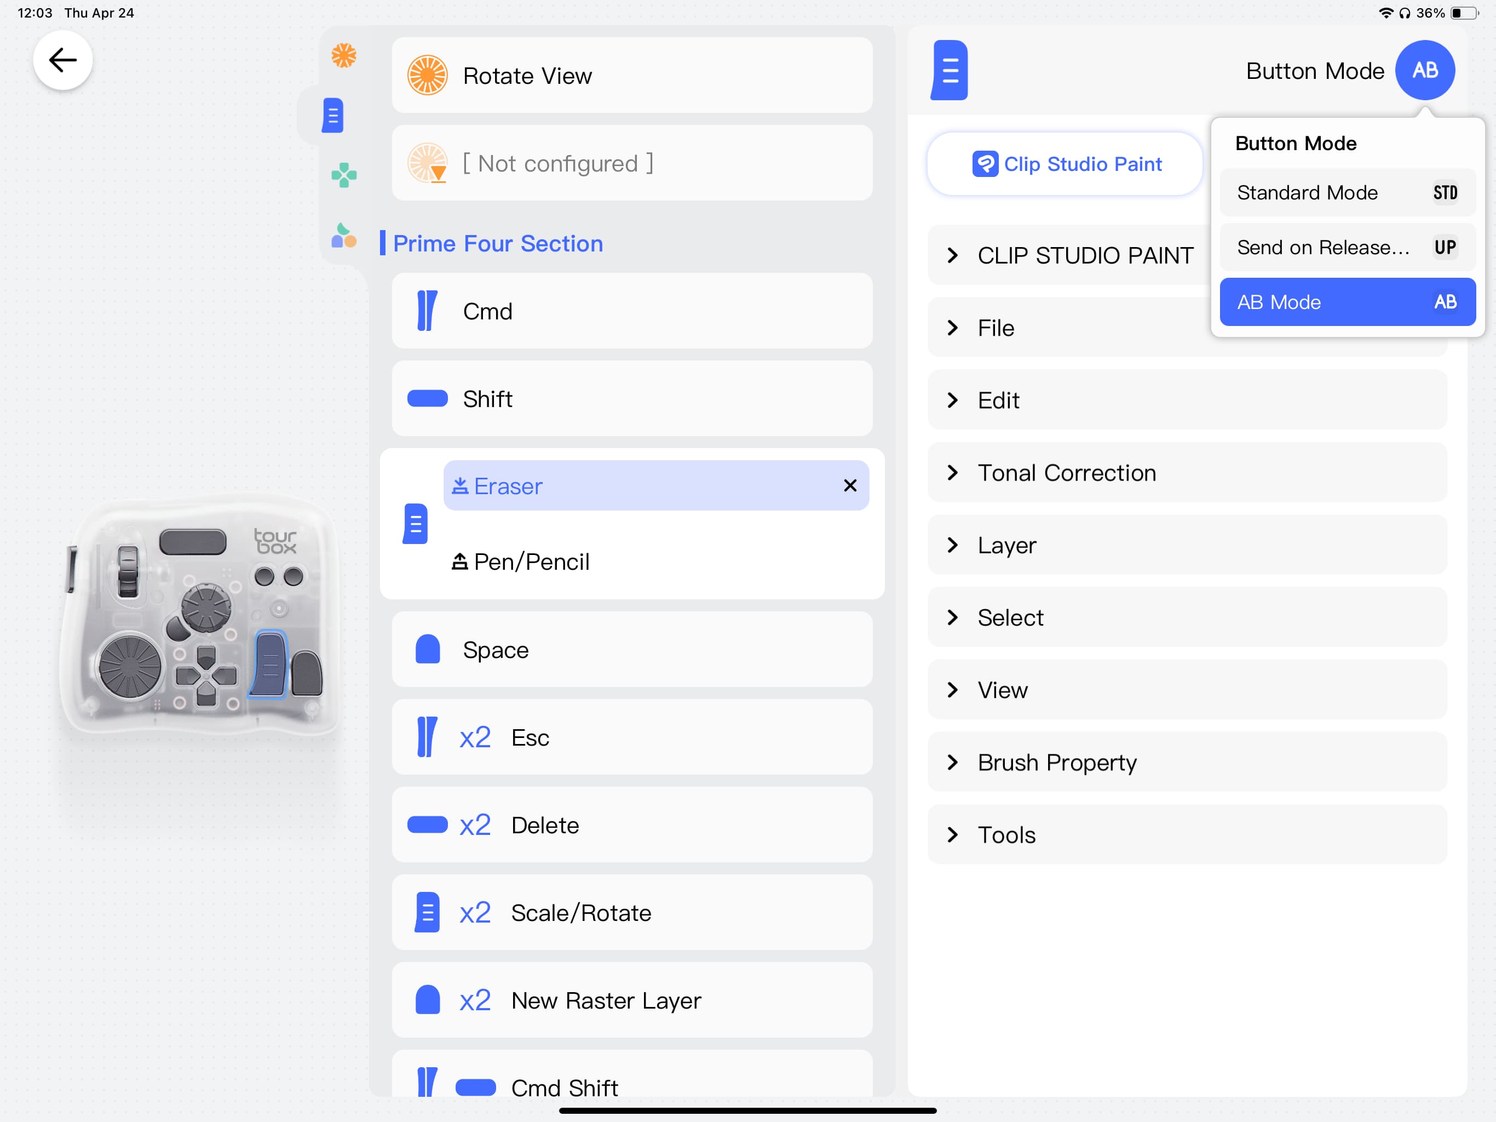Viewport: 1496px width, 1122px height.
Task: Expand the Edit category
Action: coord(1187,400)
